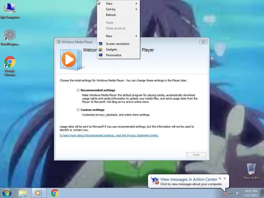Image resolution: width=264 pixels, height=198 pixels.
Task: Choose Refresh from the context menu
Action: (x=119, y=15)
